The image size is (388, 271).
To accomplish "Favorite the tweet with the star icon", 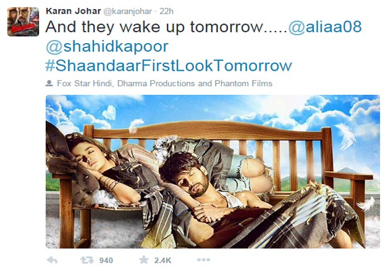I will coord(144,260).
